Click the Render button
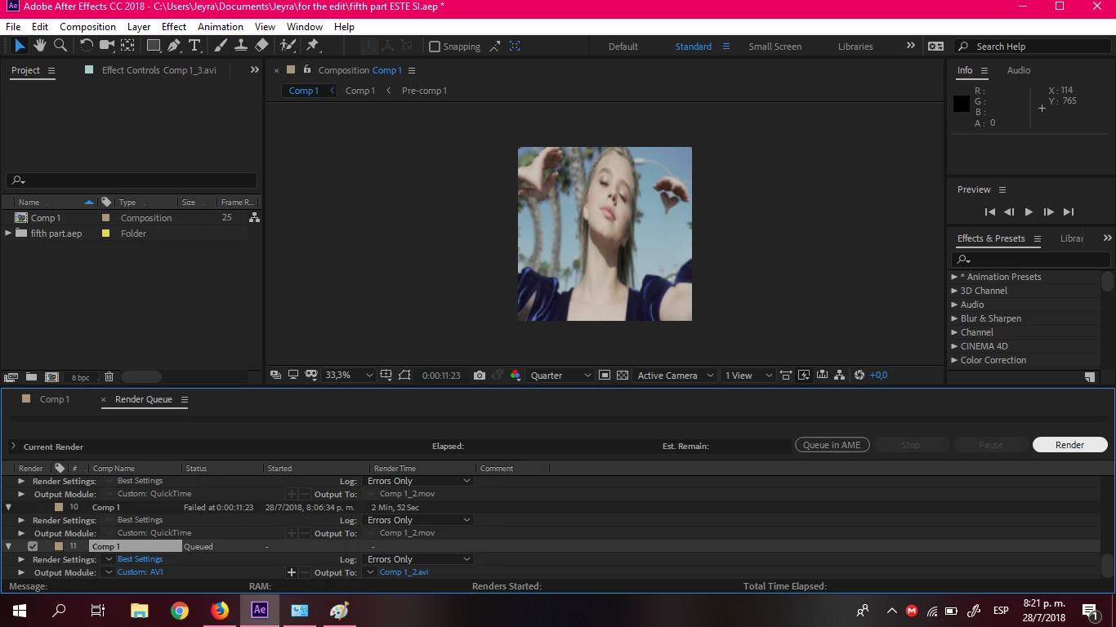Screen dimensions: 1116x627 pyautogui.click(x=1069, y=445)
